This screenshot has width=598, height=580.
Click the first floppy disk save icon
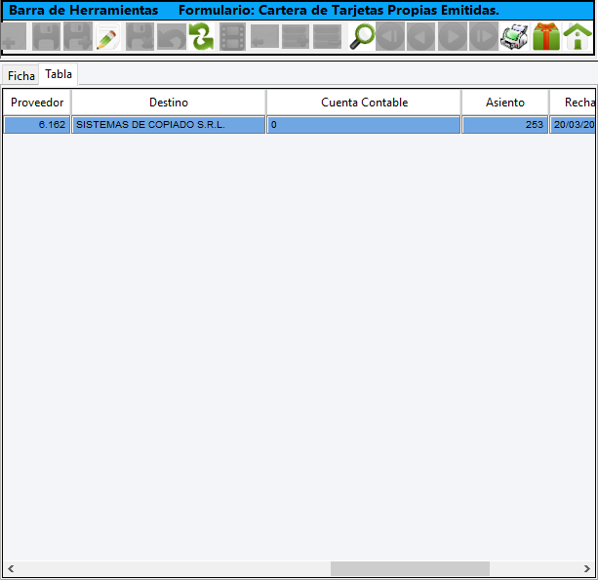[x=46, y=37]
